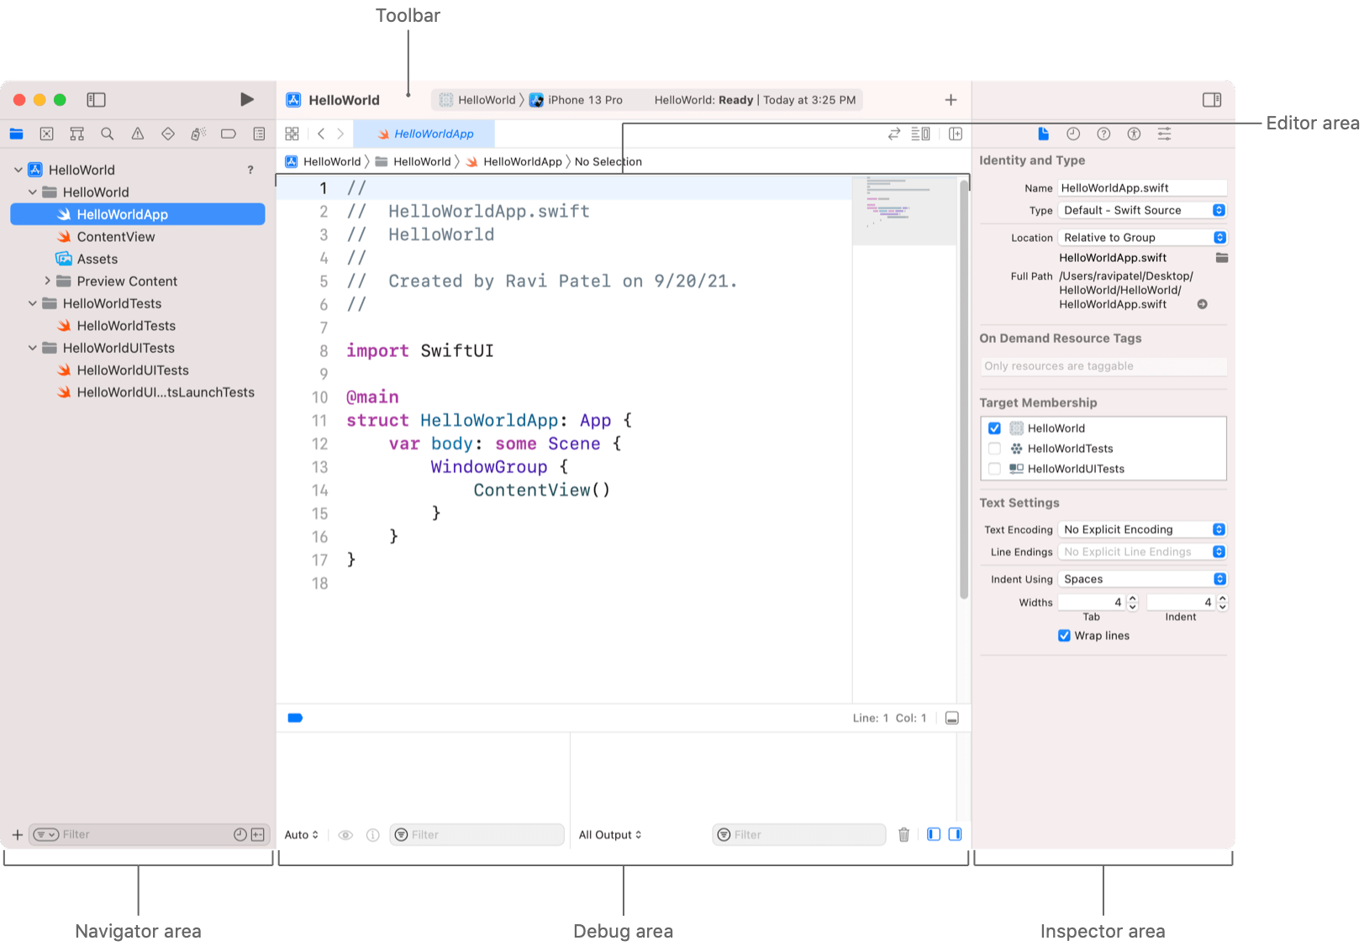Screen dimensions: 1364x946
Task: Select the HelloWorldApp editor tab
Action: [x=424, y=134]
